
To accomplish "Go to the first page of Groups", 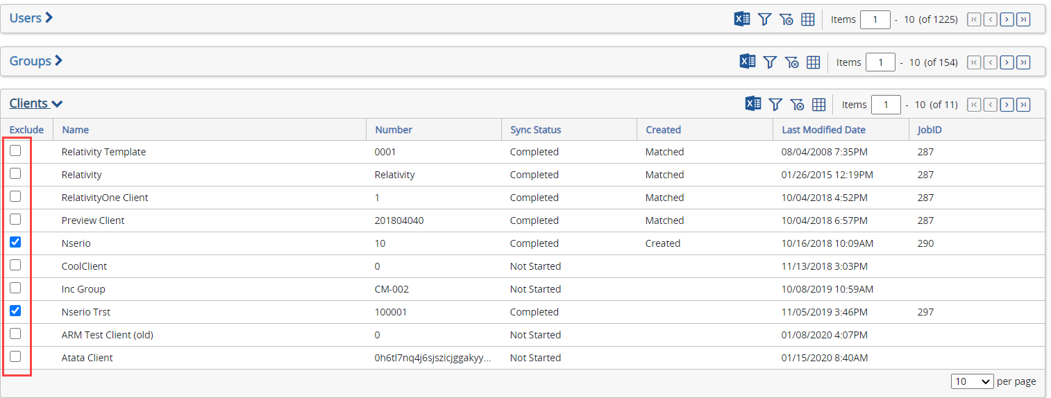I will tap(973, 62).
